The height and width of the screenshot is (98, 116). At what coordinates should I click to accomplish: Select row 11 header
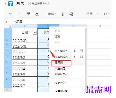(x=8, y=90)
